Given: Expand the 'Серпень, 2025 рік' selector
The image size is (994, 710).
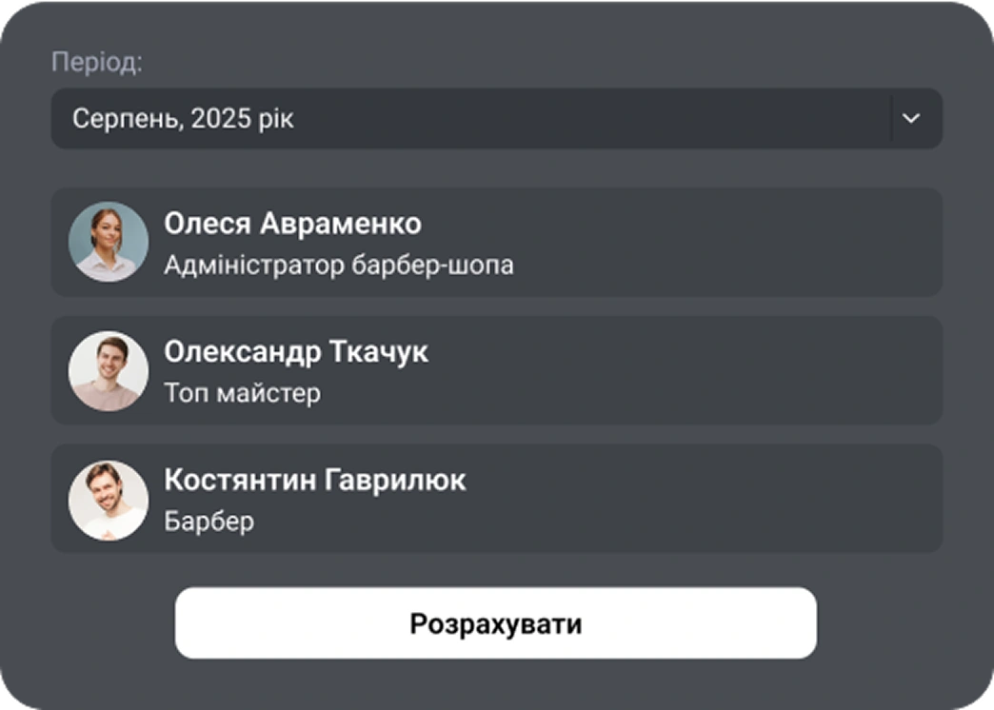Looking at the screenshot, I should pos(495,118).
